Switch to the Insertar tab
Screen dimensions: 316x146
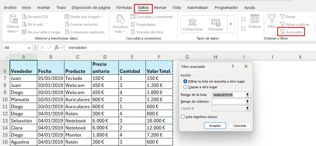point(43,7)
